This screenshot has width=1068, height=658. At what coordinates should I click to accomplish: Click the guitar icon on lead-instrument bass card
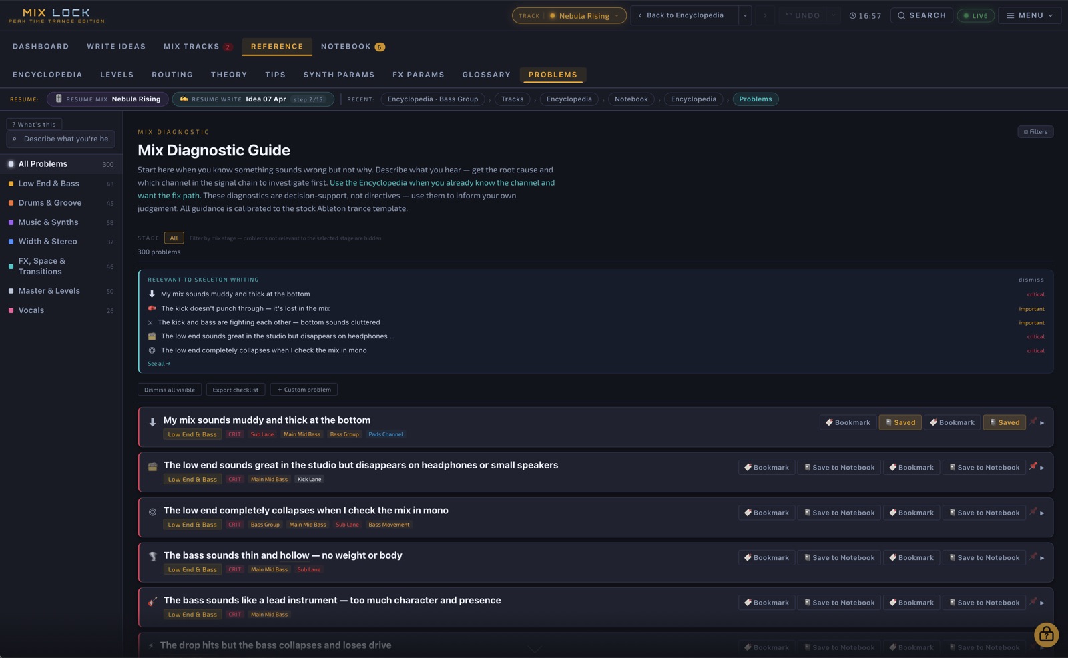152,602
